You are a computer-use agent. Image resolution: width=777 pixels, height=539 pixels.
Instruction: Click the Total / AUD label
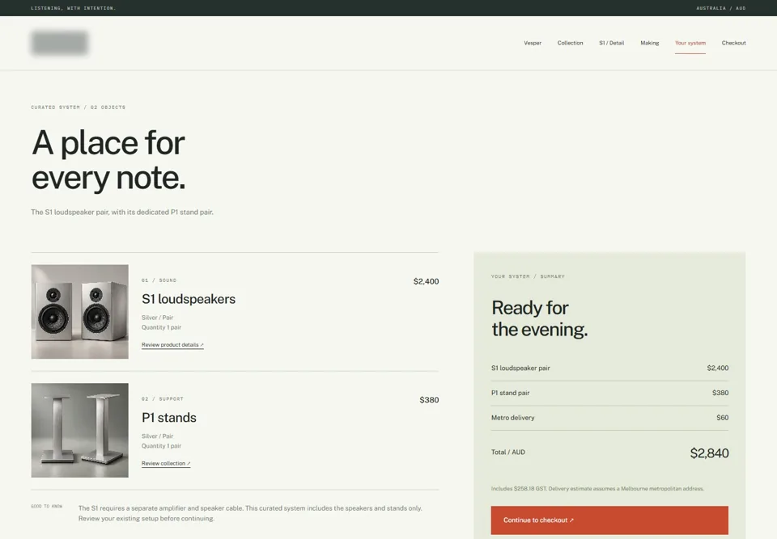click(508, 453)
